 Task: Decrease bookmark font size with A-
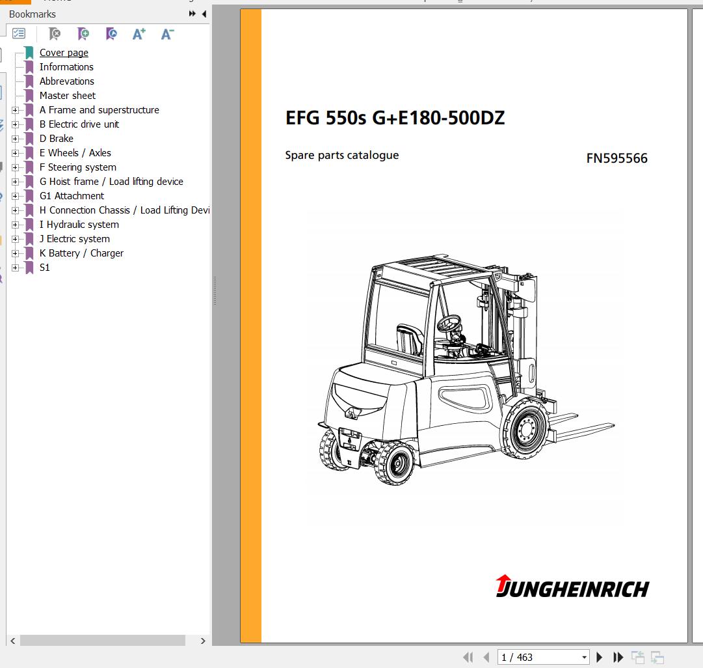point(167,34)
